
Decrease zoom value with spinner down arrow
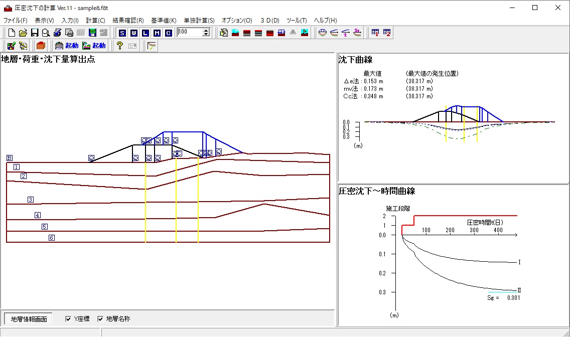point(206,35)
